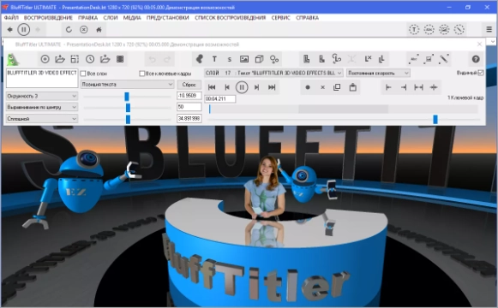Image resolution: width=498 pixels, height=308 pixels.
Task: Open the 'Окружность 3' dropdown
Action: coord(42,96)
